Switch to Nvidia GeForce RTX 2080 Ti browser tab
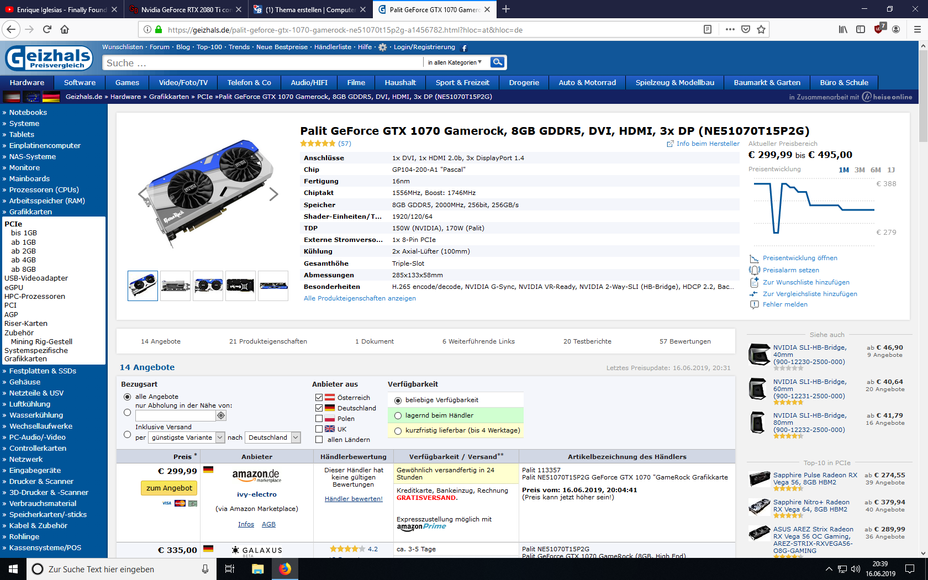Viewport: 928px width, 580px height. click(186, 9)
